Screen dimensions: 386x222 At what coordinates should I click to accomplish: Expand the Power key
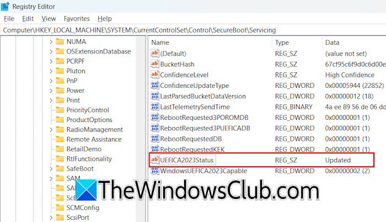tap(51, 91)
